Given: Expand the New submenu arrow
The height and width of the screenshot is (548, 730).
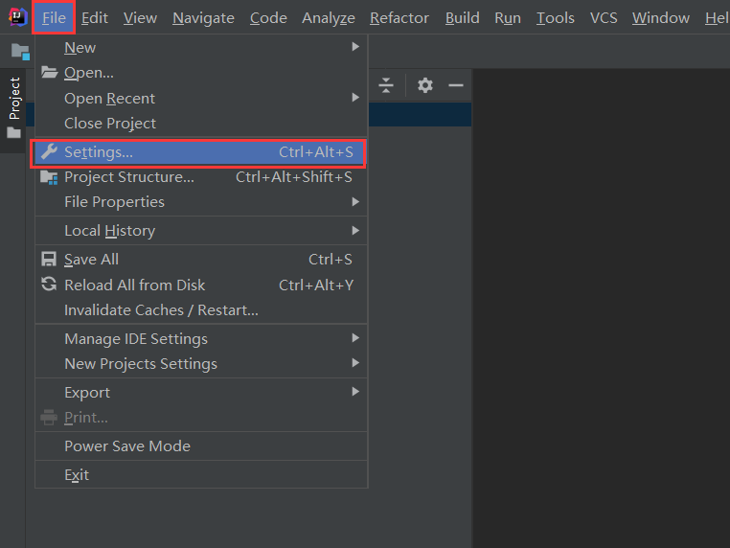Looking at the screenshot, I should click(355, 47).
